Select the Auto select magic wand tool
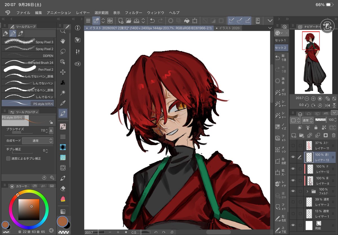The height and width of the screenshot is (235, 338). [63, 93]
